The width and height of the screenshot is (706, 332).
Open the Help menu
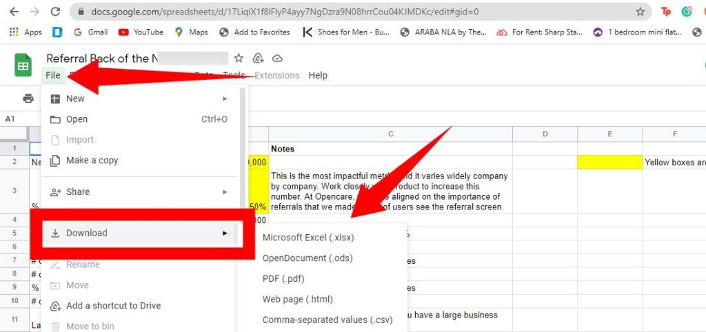(x=318, y=76)
